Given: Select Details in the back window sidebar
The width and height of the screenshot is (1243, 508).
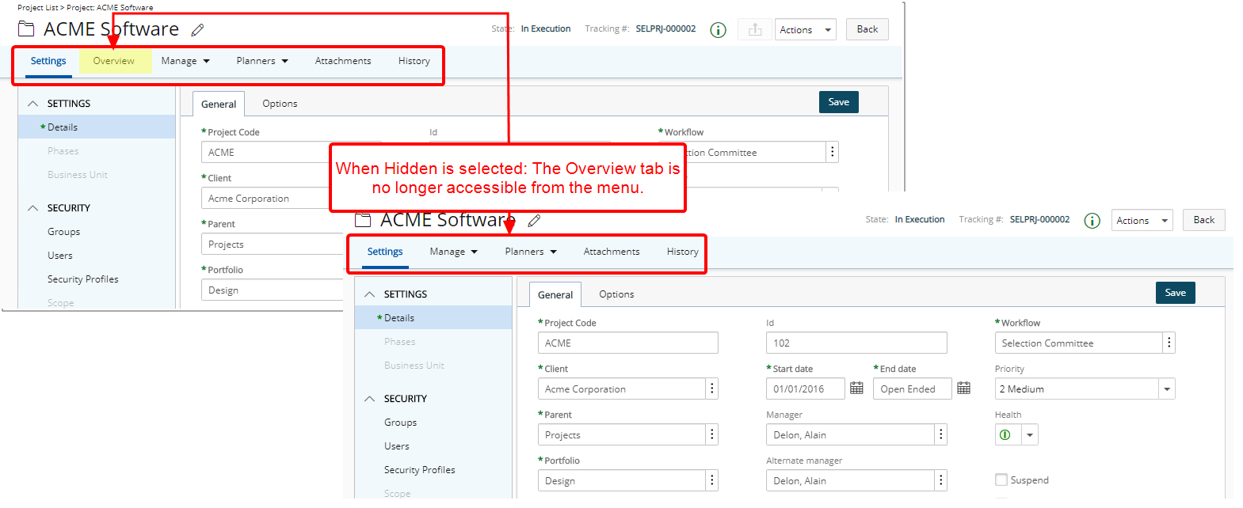Looking at the screenshot, I should click(97, 127).
